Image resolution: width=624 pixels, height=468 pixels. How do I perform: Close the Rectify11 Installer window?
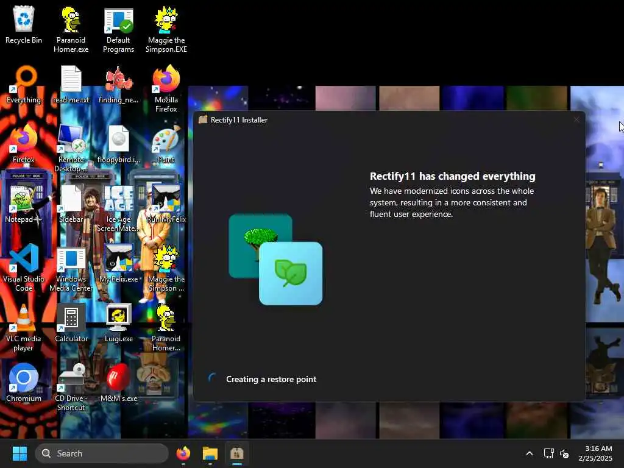tap(576, 120)
